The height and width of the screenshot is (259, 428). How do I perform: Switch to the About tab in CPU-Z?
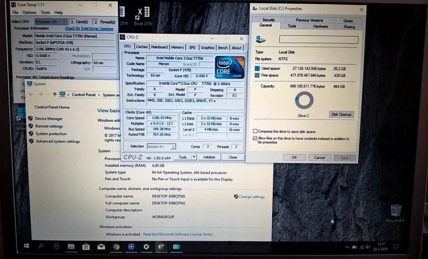click(x=236, y=48)
